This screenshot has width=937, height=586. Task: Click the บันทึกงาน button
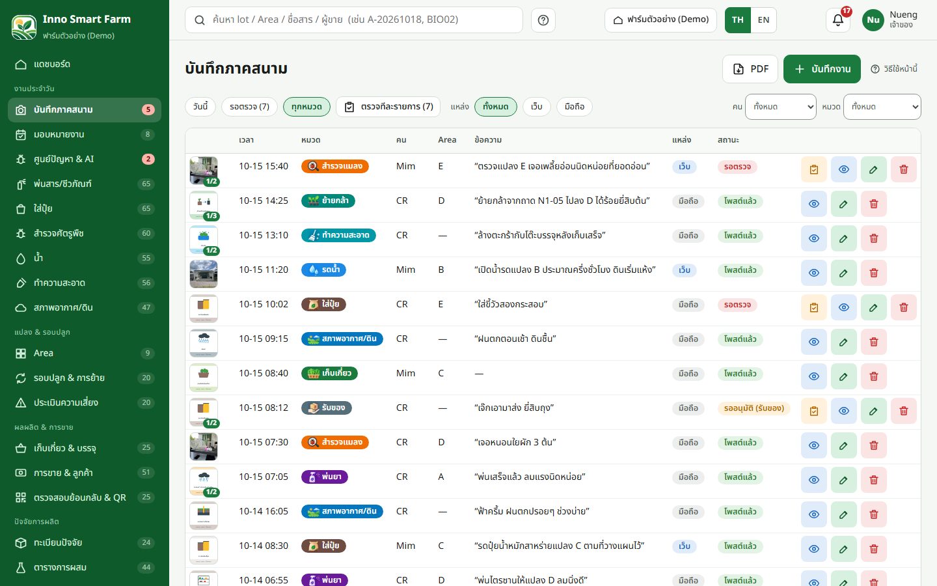click(x=822, y=69)
